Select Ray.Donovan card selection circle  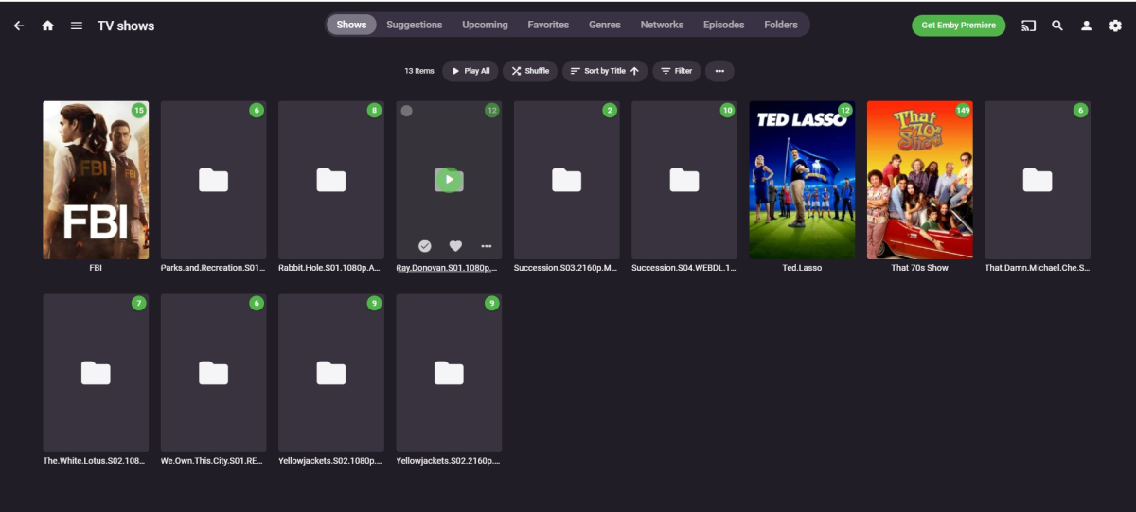[x=407, y=111]
